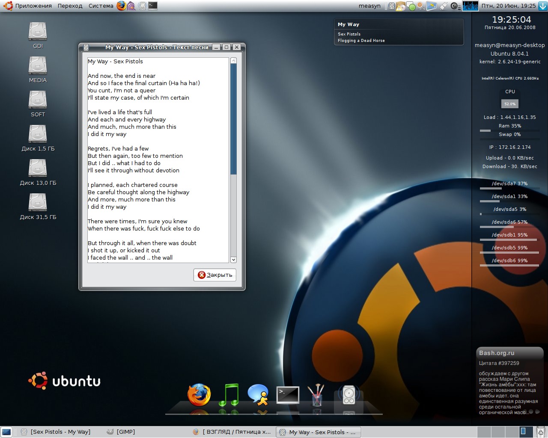Open the Диск 1,5 ГБ volume icon
This screenshot has height=438, width=548.
tap(38, 138)
